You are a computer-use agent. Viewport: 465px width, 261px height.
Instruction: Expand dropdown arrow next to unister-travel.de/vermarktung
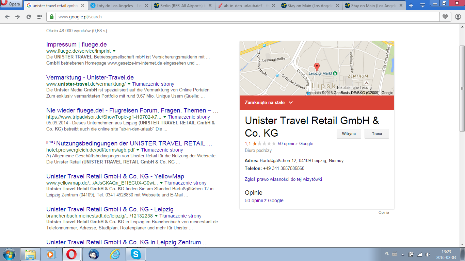pyautogui.click(x=129, y=84)
